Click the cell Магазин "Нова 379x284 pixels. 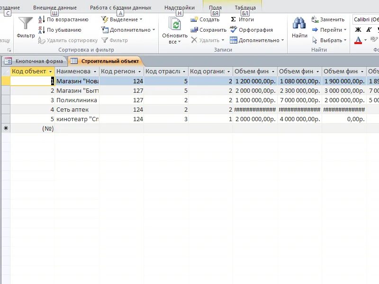click(77, 81)
